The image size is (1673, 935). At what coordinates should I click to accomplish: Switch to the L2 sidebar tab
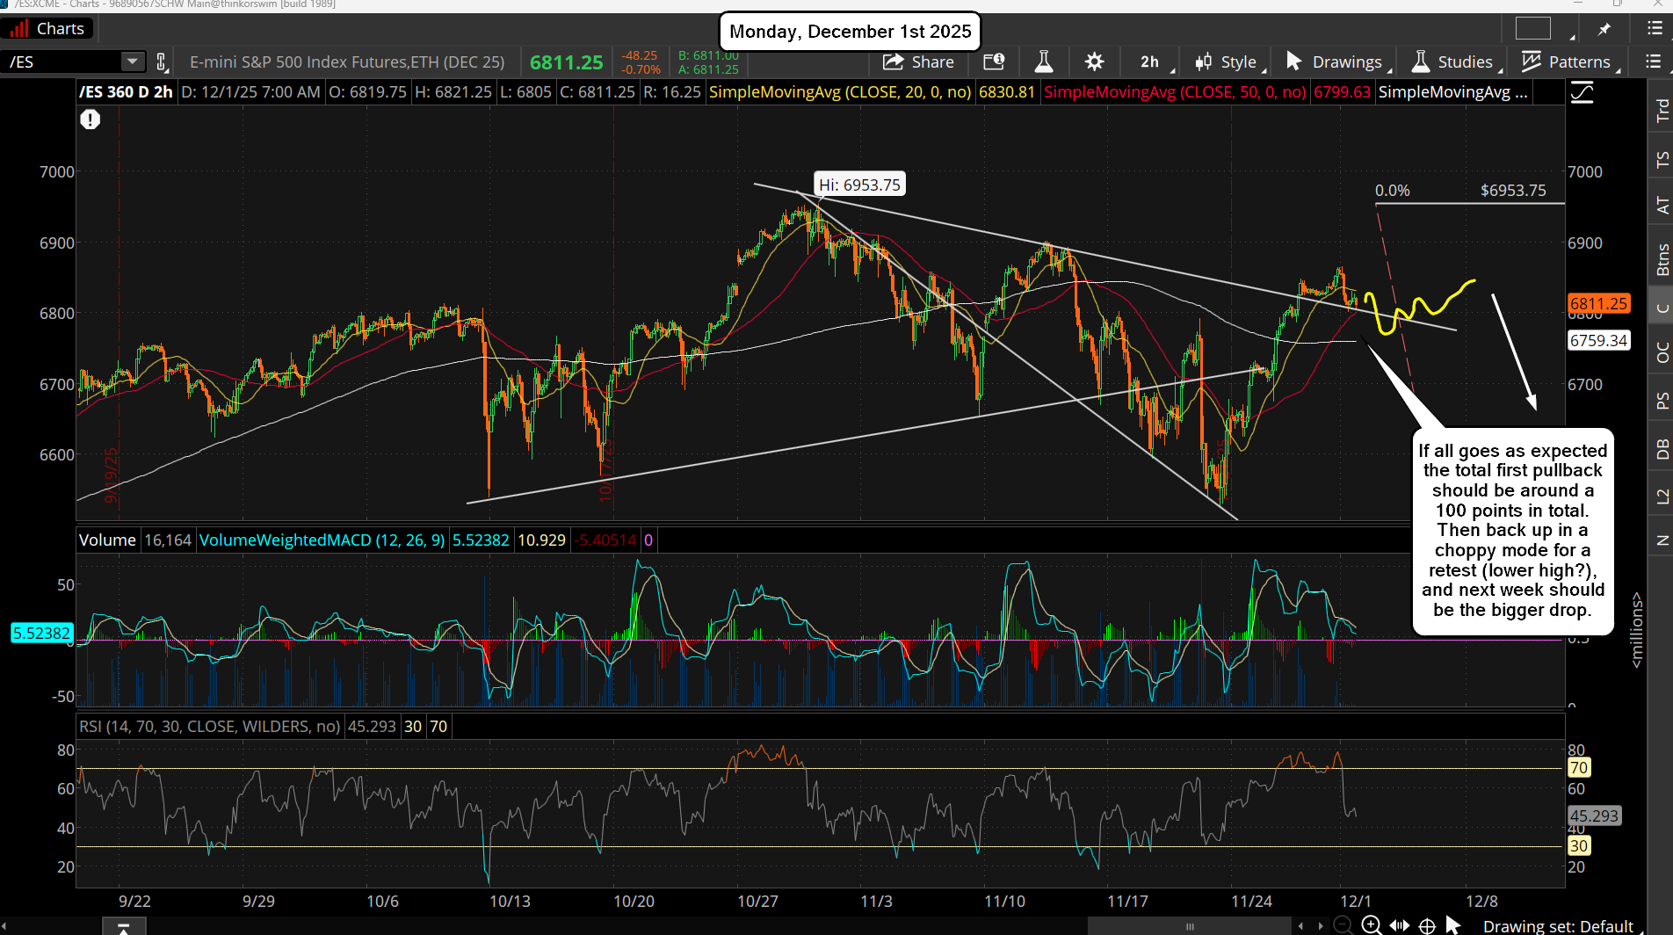pos(1662,496)
